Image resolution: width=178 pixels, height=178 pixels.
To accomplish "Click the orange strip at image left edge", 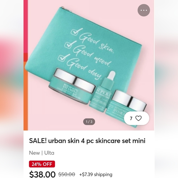I will 26,96.
